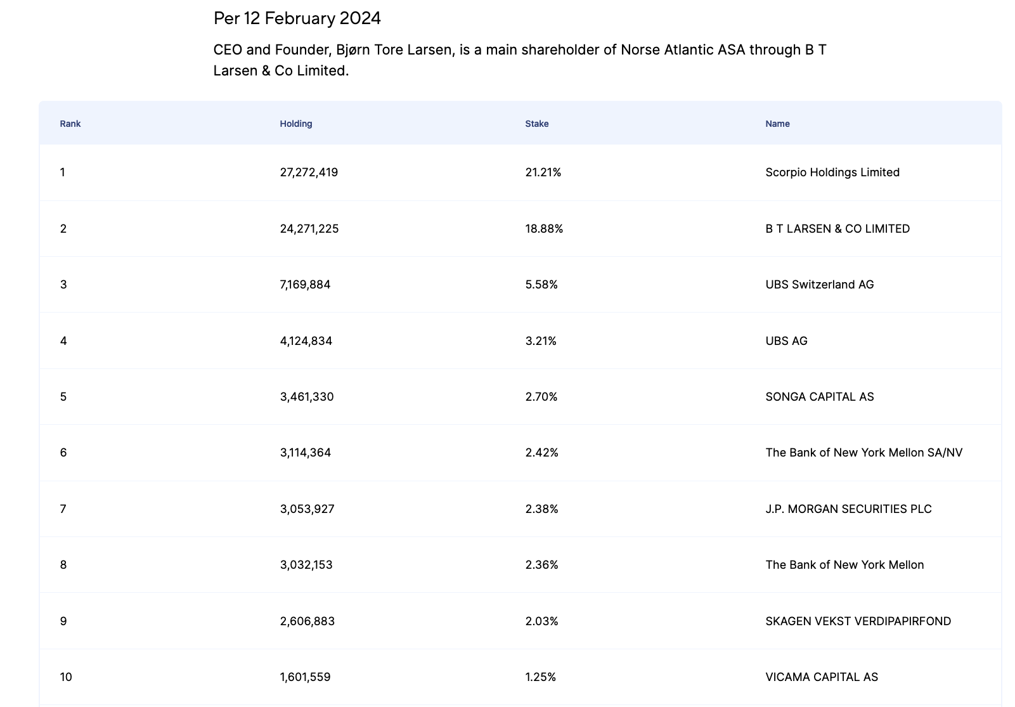The width and height of the screenshot is (1015, 707).
Task: Click the 27,272,419 holding value
Action: [x=309, y=172]
